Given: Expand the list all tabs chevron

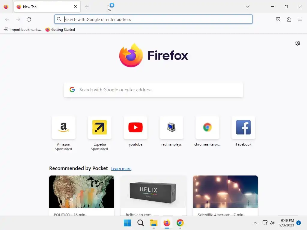Looking at the screenshot, I should [x=247, y=7].
